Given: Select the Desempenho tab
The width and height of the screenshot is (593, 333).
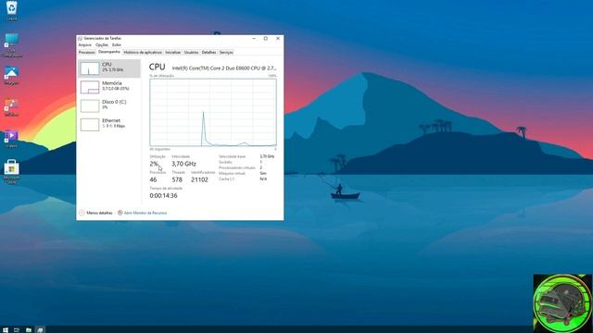Looking at the screenshot, I should tap(109, 52).
